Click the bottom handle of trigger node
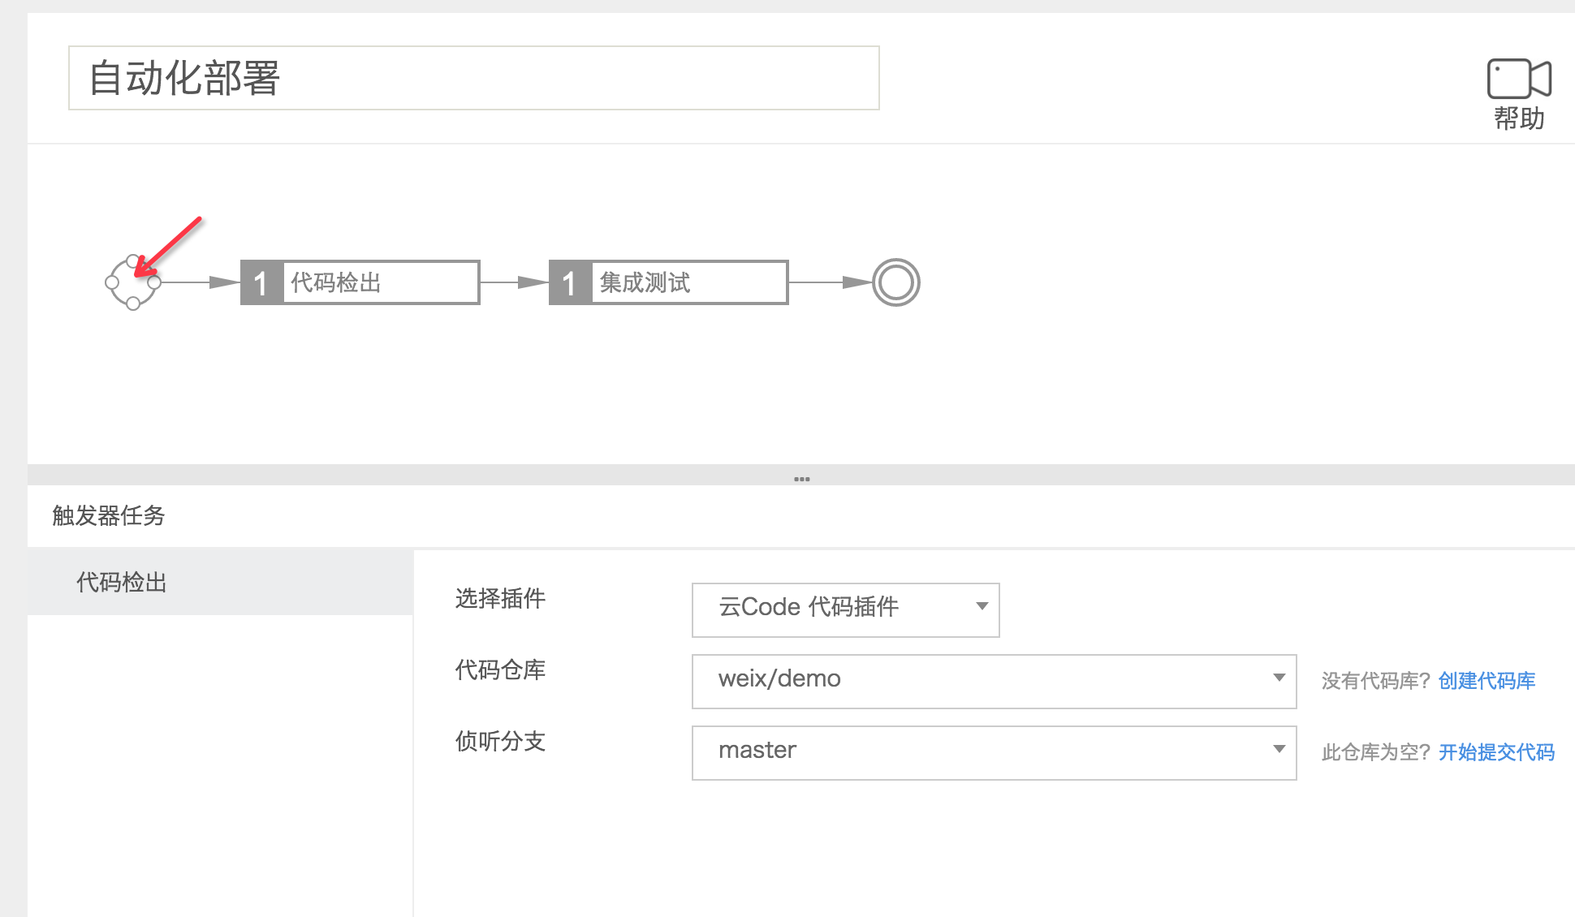The image size is (1575, 917). click(x=133, y=304)
